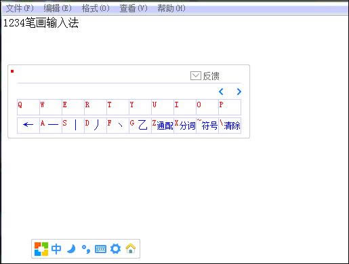Click the A horizontal stroke key
Image resolution: width=349 pixels, height=264 pixels.
pyautogui.click(x=51, y=126)
